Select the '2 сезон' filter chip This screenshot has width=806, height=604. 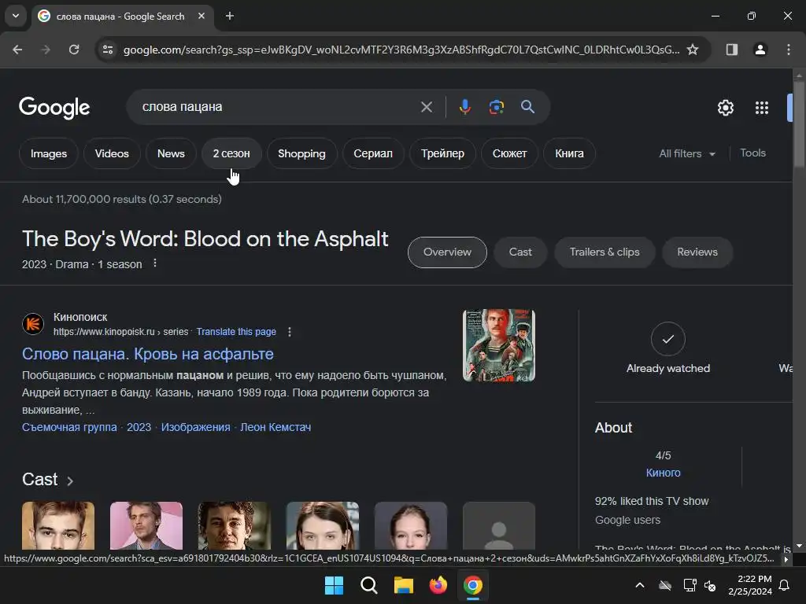231,153
